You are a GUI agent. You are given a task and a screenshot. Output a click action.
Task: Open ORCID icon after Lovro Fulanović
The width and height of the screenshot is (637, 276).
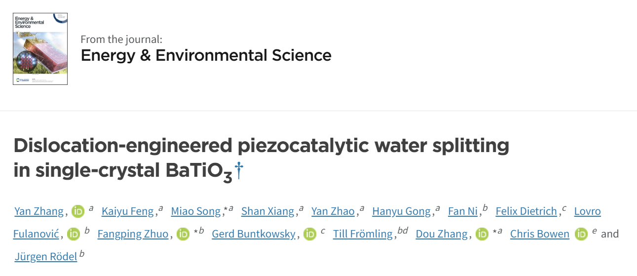point(74,234)
